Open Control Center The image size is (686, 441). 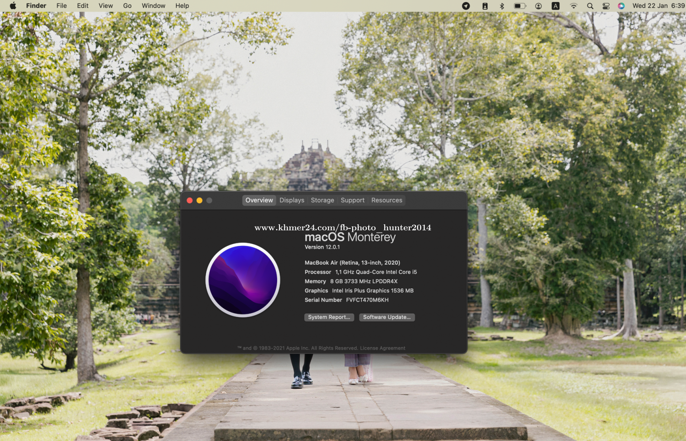pyautogui.click(x=606, y=6)
